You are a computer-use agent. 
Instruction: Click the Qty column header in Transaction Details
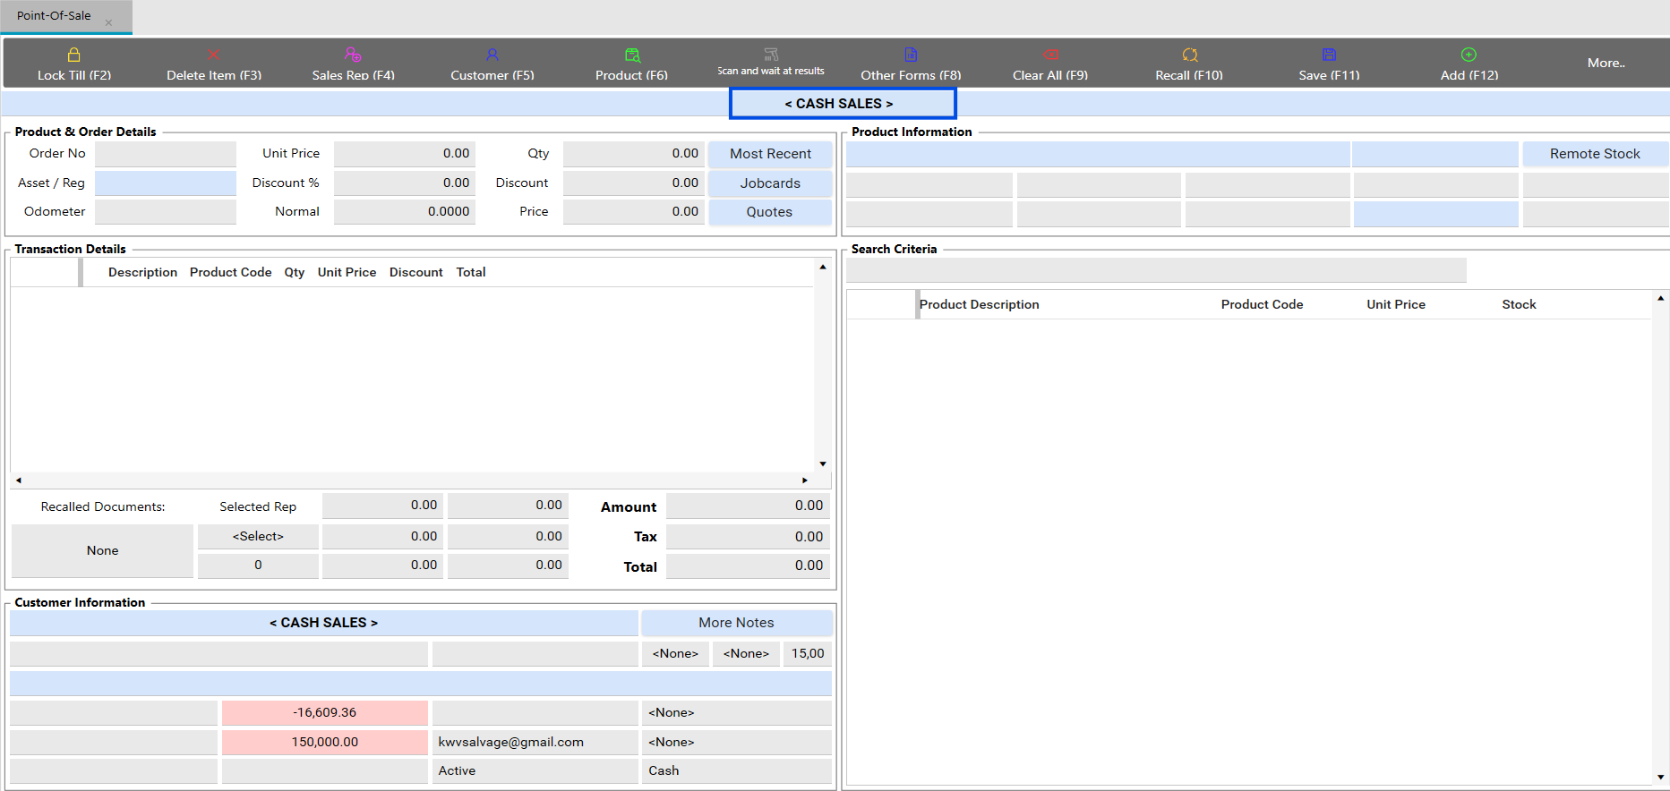(x=295, y=272)
